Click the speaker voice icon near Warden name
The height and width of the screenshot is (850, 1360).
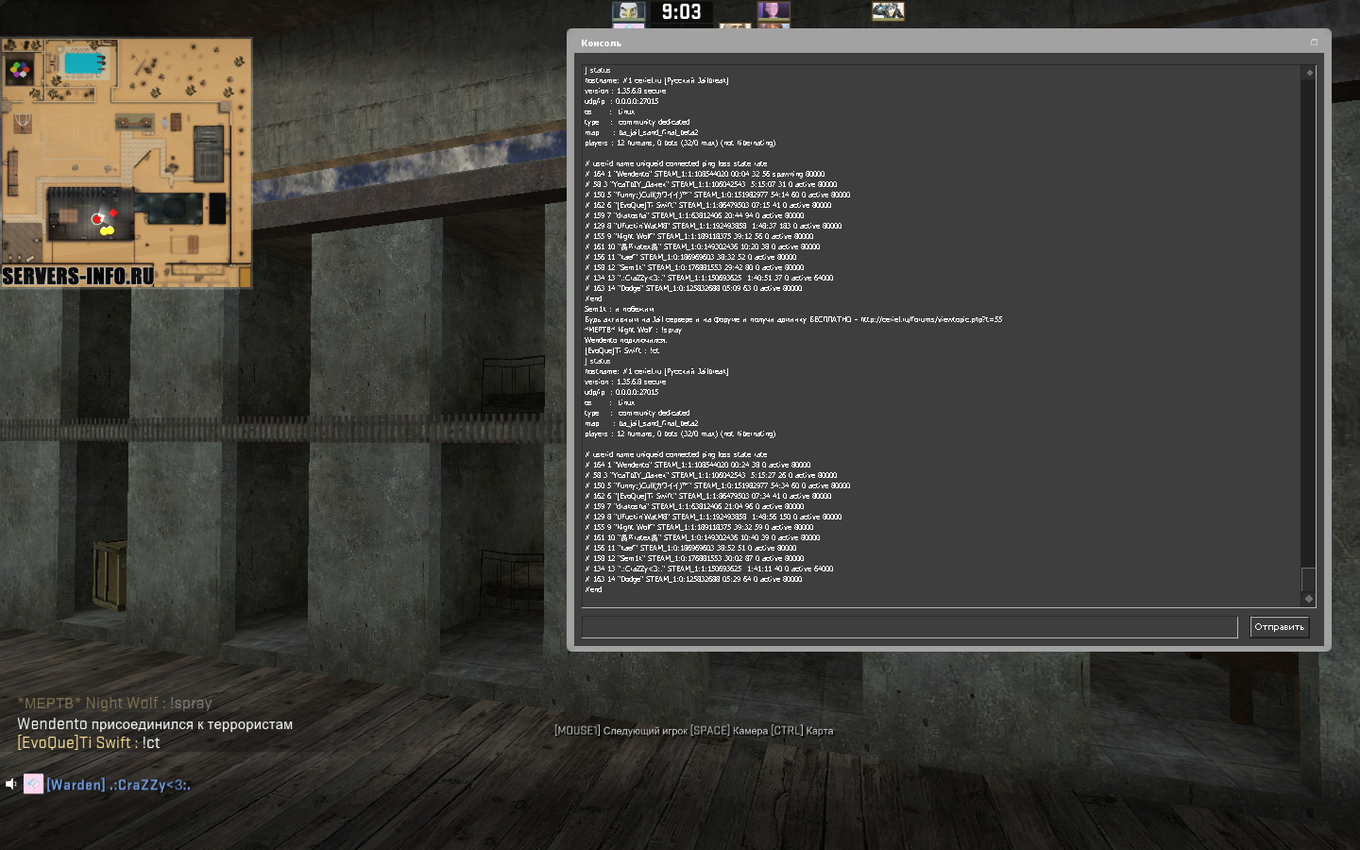[11, 784]
